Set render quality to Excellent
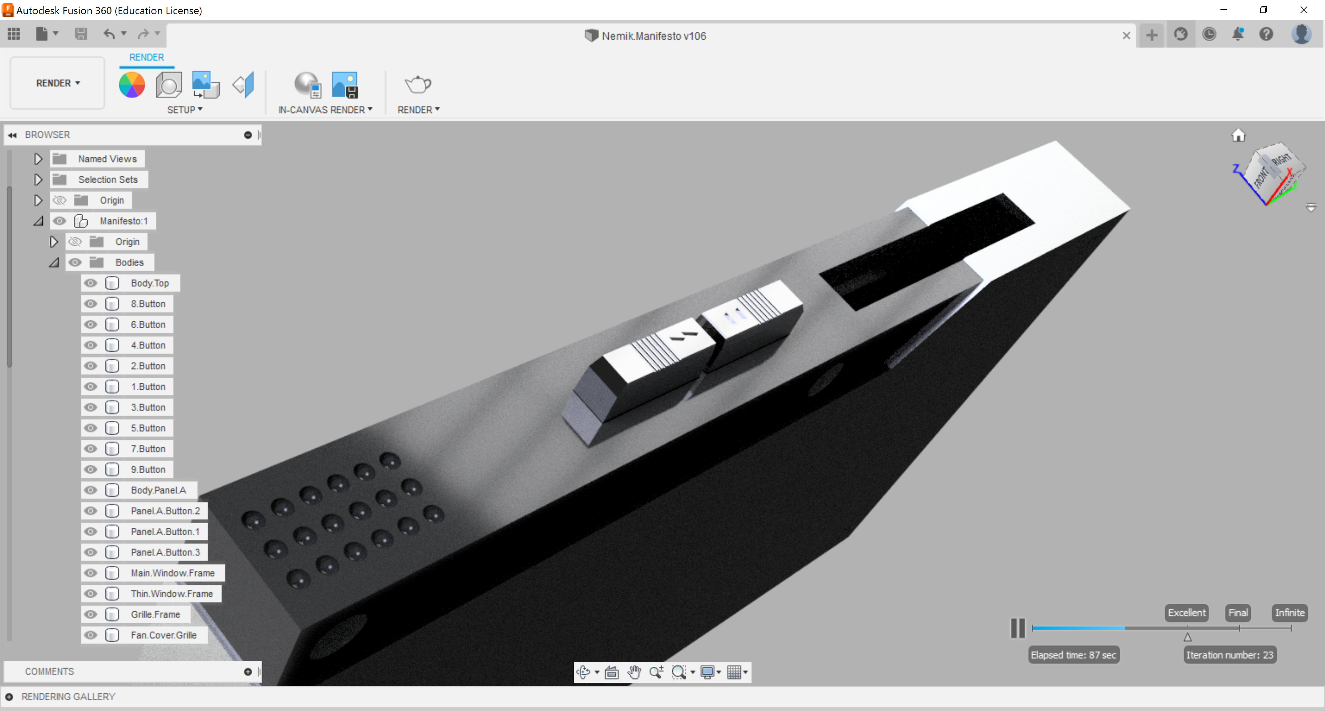Viewport: 1325px width, 711px height. (1186, 613)
